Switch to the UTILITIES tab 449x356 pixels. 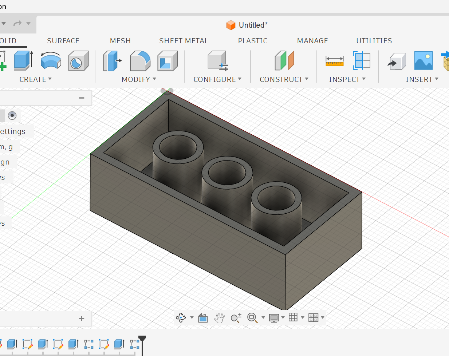pos(374,41)
